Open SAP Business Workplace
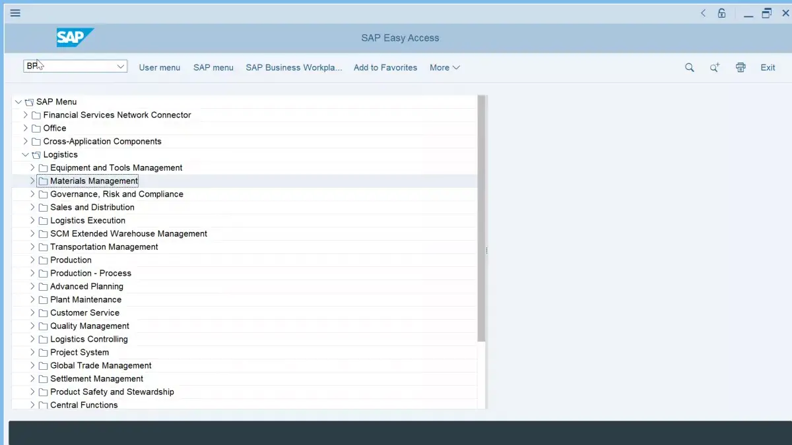 click(x=294, y=67)
